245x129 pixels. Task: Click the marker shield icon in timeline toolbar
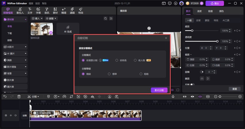49,97
